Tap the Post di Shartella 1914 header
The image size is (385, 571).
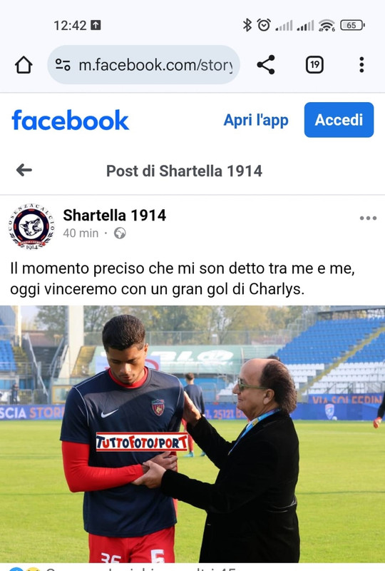tap(184, 171)
